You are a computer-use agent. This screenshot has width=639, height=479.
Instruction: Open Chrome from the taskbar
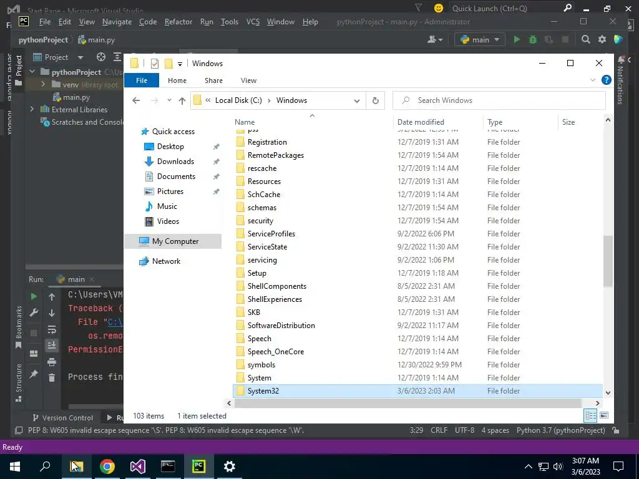107,467
